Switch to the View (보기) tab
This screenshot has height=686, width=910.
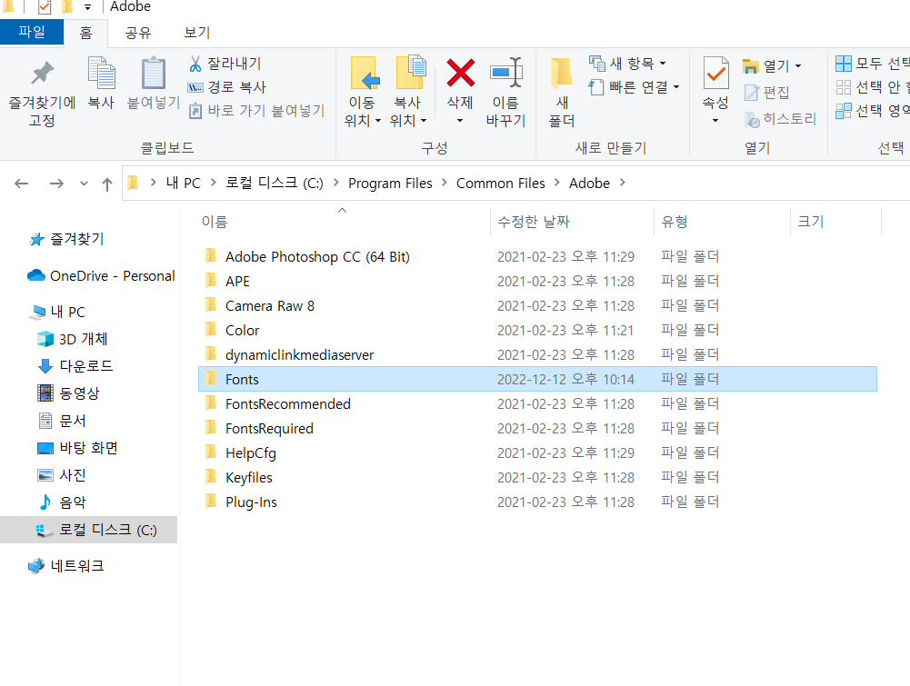pyautogui.click(x=196, y=33)
